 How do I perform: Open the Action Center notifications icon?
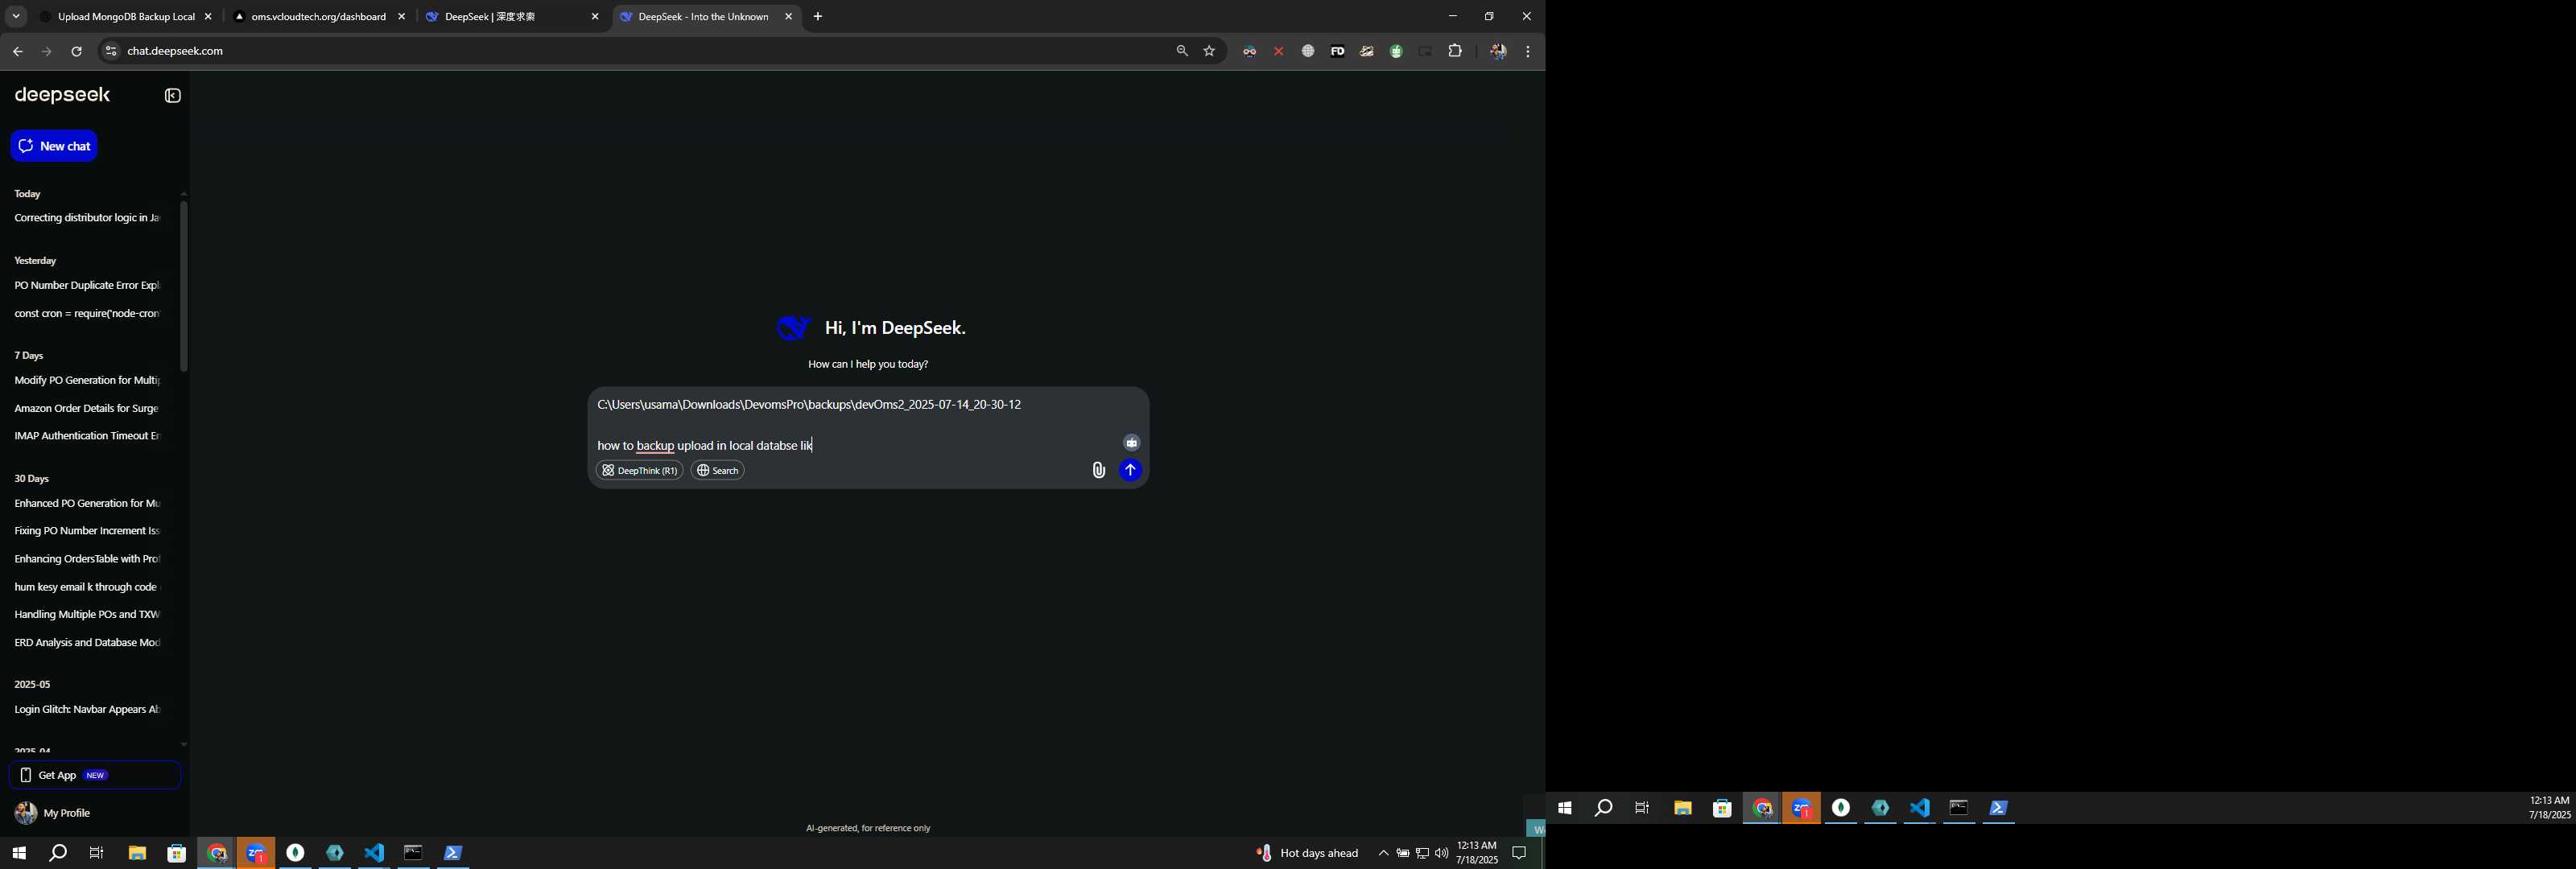tap(1519, 853)
